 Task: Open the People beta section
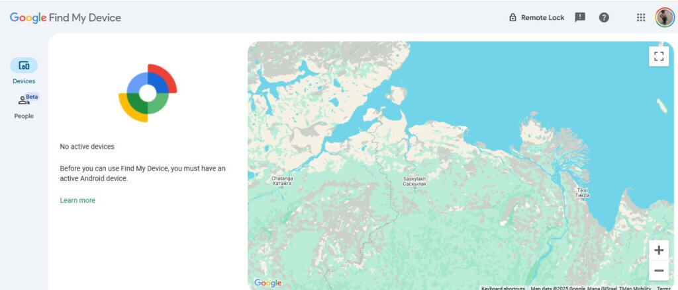24,106
